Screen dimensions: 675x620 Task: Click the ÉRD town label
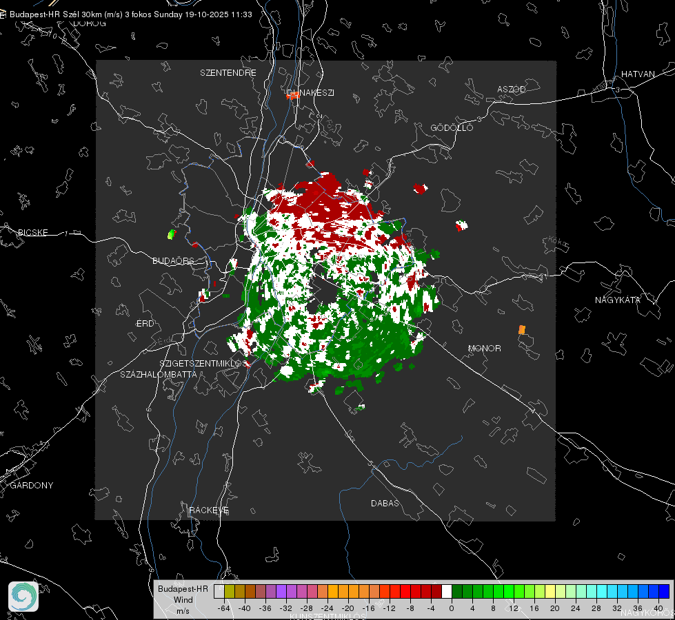pyautogui.click(x=145, y=324)
